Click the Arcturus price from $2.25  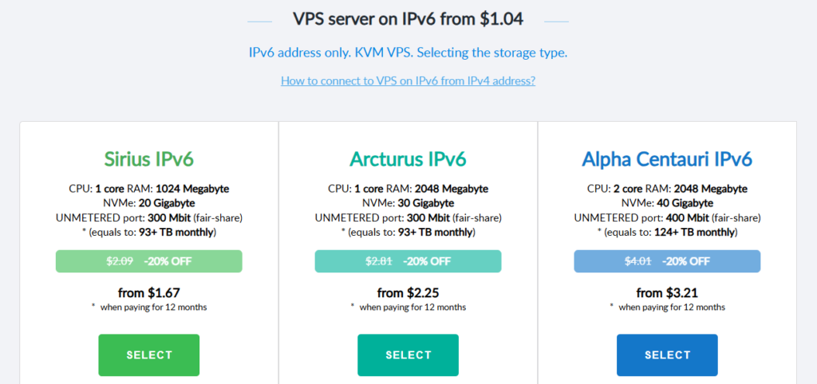coord(408,292)
